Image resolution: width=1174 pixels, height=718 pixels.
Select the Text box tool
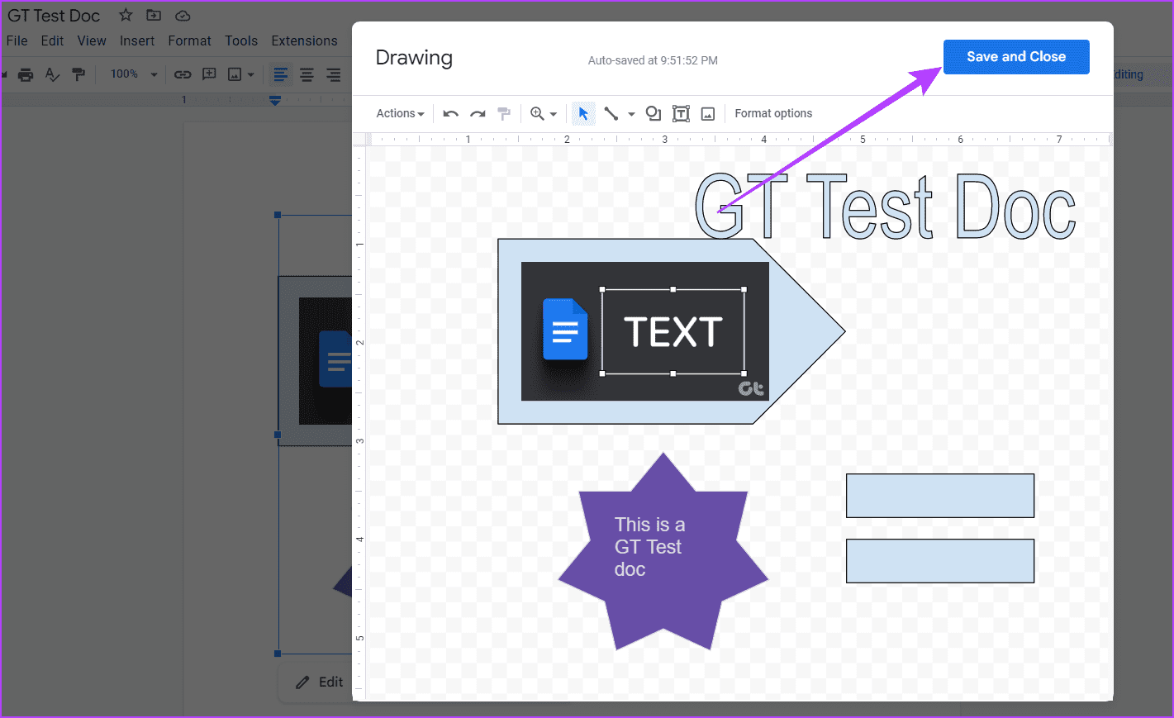pos(681,114)
